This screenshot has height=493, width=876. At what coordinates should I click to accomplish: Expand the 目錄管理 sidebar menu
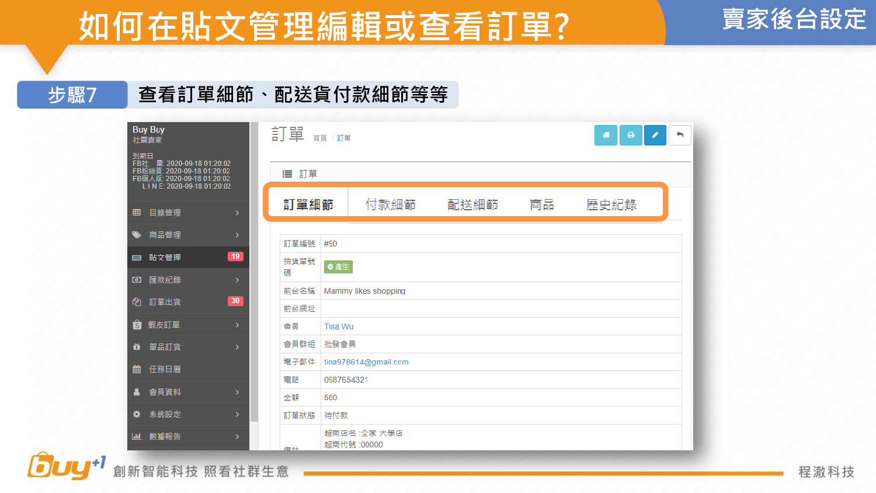[187, 213]
